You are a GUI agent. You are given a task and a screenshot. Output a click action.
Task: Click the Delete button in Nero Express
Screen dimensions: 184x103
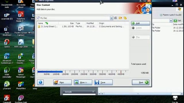tap(141, 28)
